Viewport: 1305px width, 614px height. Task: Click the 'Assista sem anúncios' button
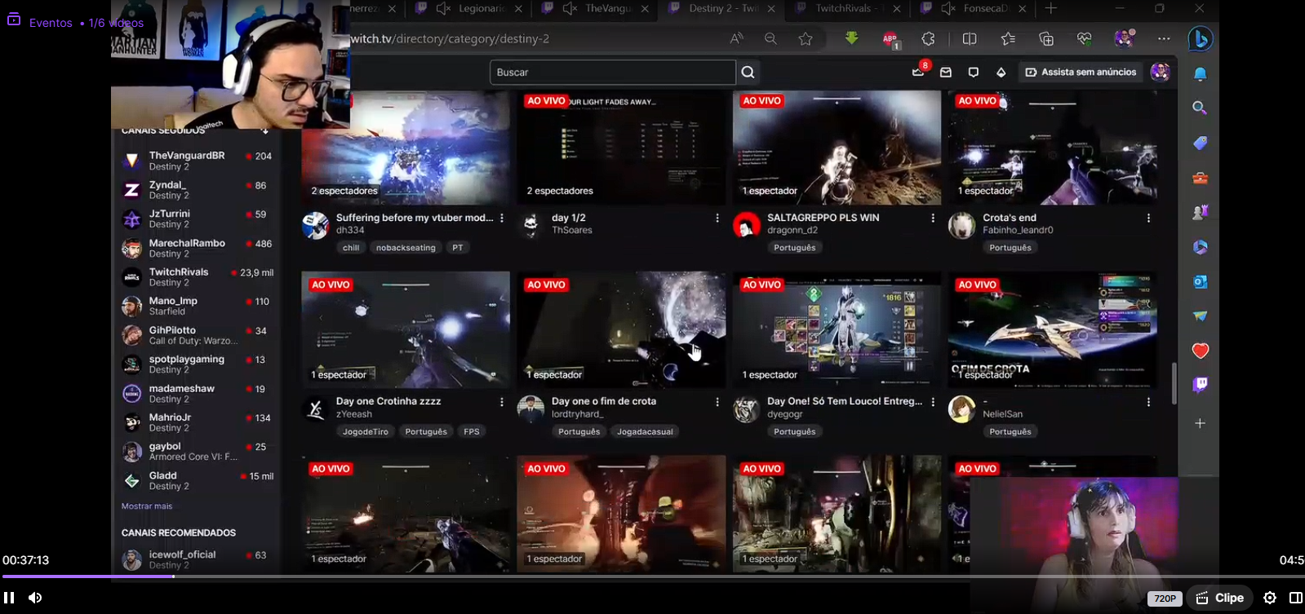click(1081, 73)
